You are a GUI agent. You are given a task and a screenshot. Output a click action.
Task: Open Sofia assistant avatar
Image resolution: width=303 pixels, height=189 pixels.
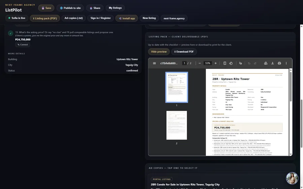(x=292, y=178)
